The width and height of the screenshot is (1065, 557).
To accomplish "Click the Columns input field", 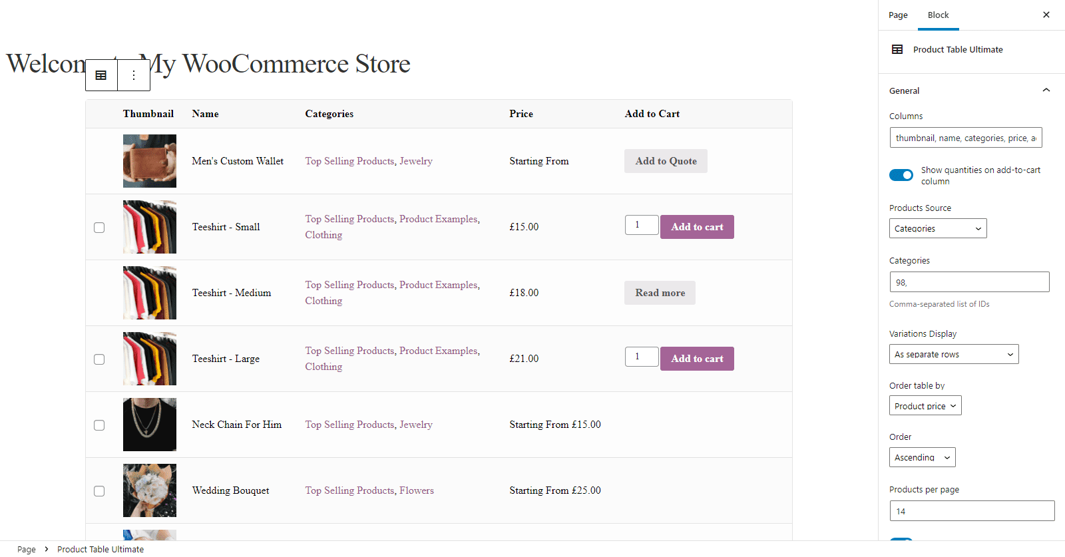I will [966, 138].
